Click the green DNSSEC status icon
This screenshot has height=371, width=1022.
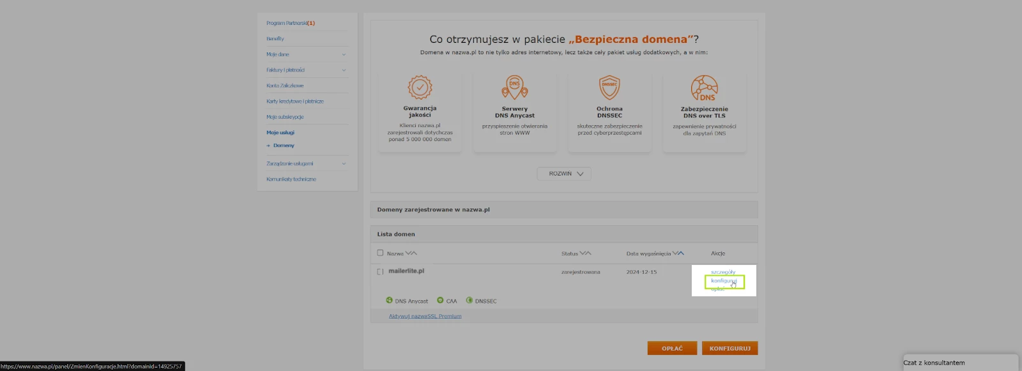click(x=469, y=300)
